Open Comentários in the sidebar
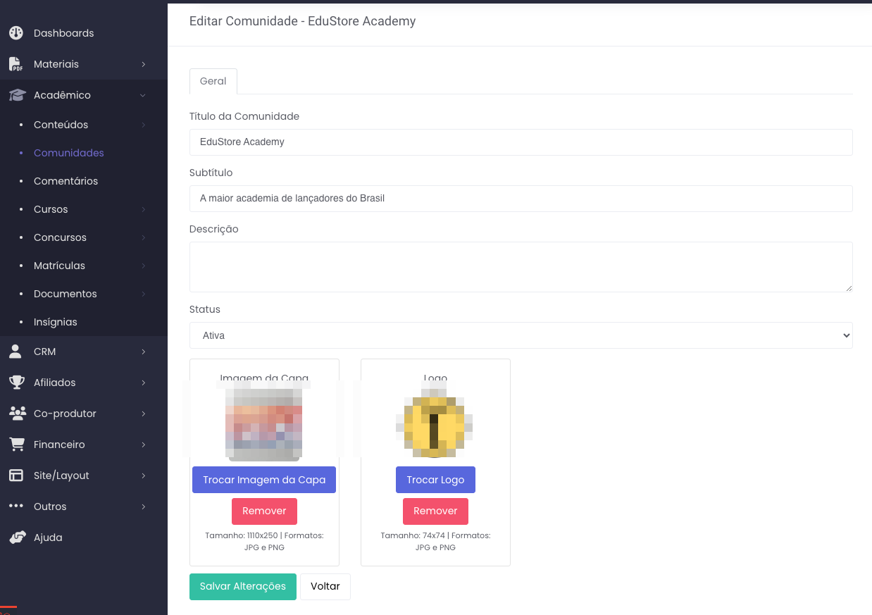Image resolution: width=872 pixels, height=615 pixels. point(66,181)
